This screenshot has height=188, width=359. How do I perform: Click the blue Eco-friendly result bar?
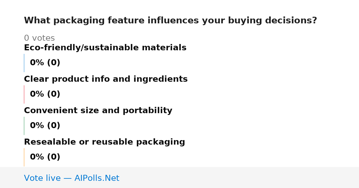click(x=24, y=63)
